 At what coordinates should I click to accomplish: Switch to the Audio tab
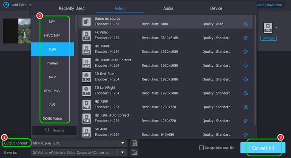pos(168,8)
